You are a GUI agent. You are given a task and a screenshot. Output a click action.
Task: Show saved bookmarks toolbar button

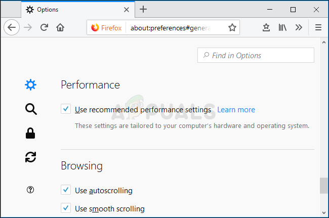click(x=266, y=28)
